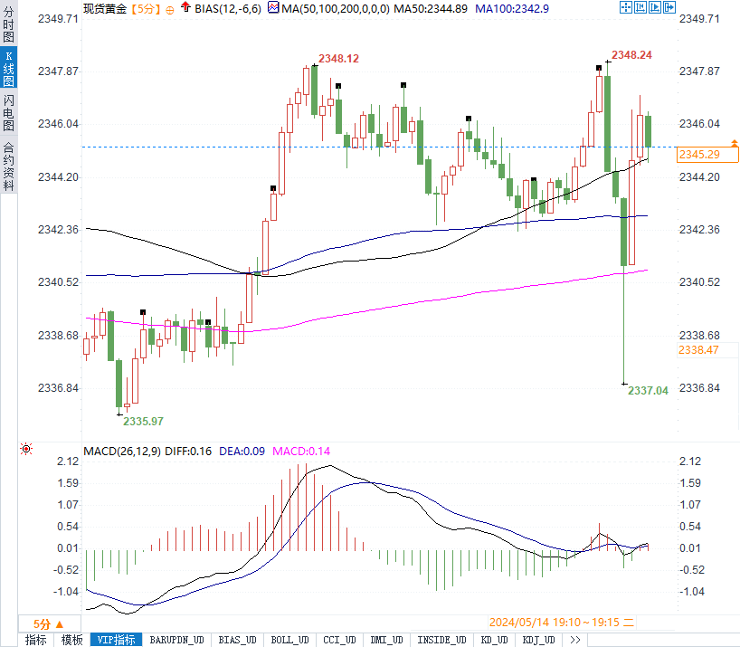Click the orange circle icon beside 5分
This screenshot has height=647, width=740.
(170, 10)
